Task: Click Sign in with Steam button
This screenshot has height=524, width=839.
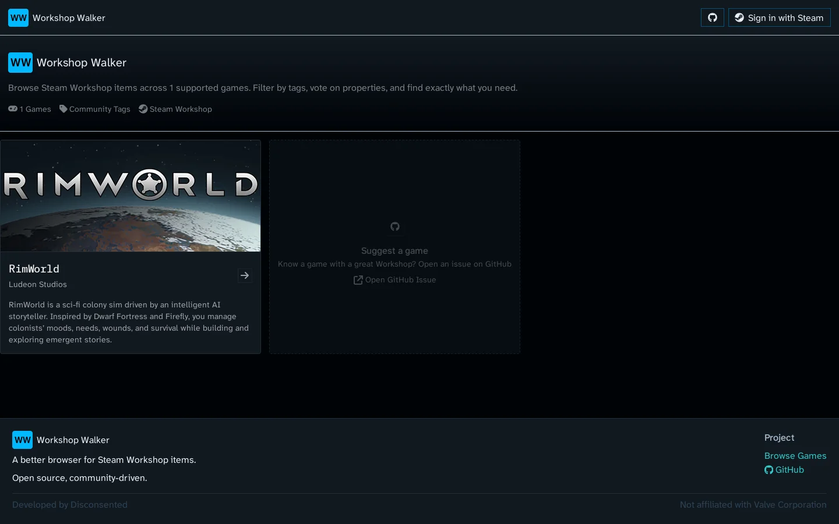Action: [x=779, y=17]
